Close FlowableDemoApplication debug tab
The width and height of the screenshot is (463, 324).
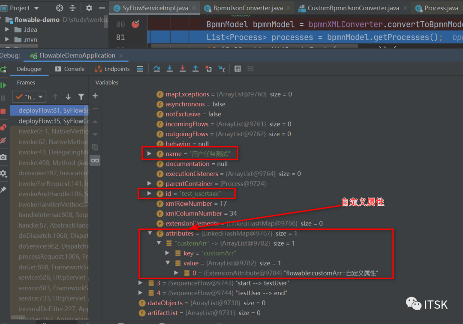click(x=121, y=55)
